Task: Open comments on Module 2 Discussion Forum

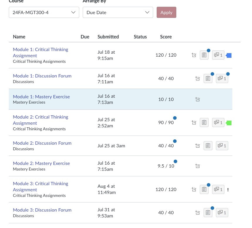Action: point(222,146)
